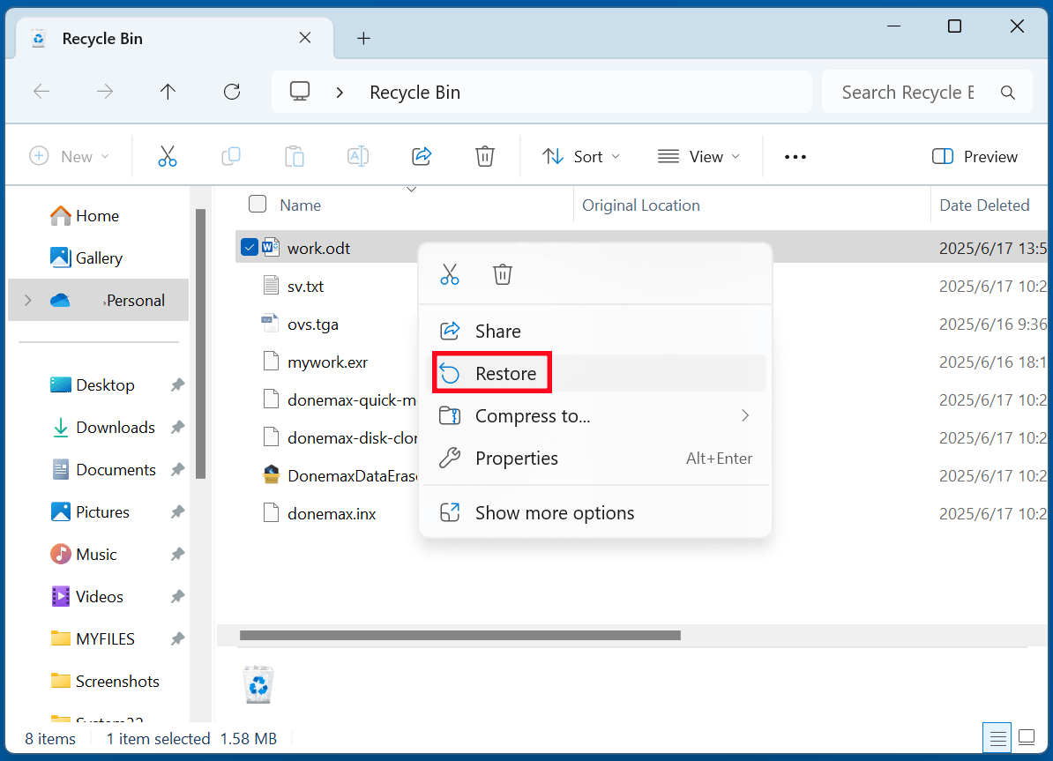Open the Preview pane button
This screenshot has width=1053, height=761.
click(x=974, y=156)
